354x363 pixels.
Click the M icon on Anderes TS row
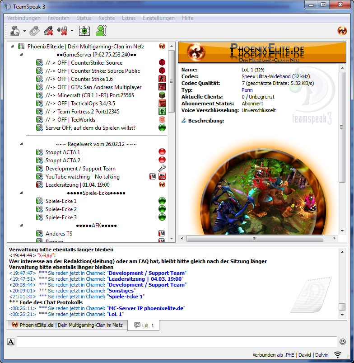[x=162, y=233]
